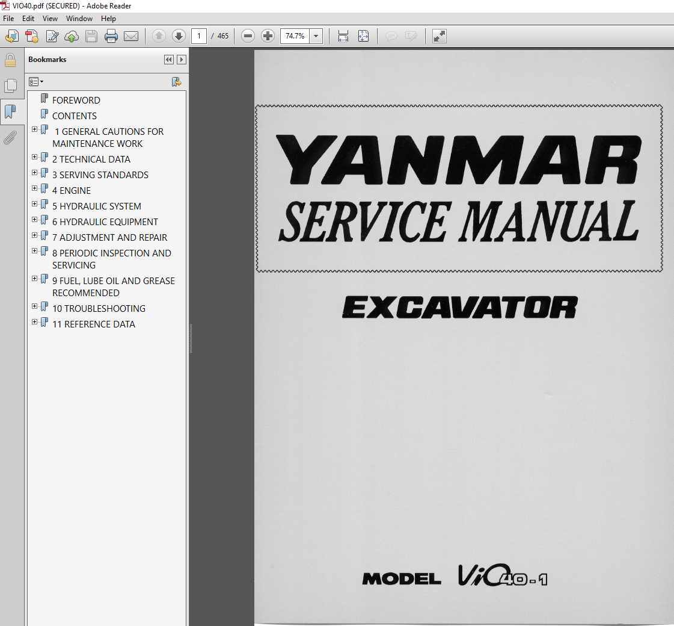Viewport: 674px width, 626px height.
Task: Click the panel divider grip handle
Action: point(191,339)
